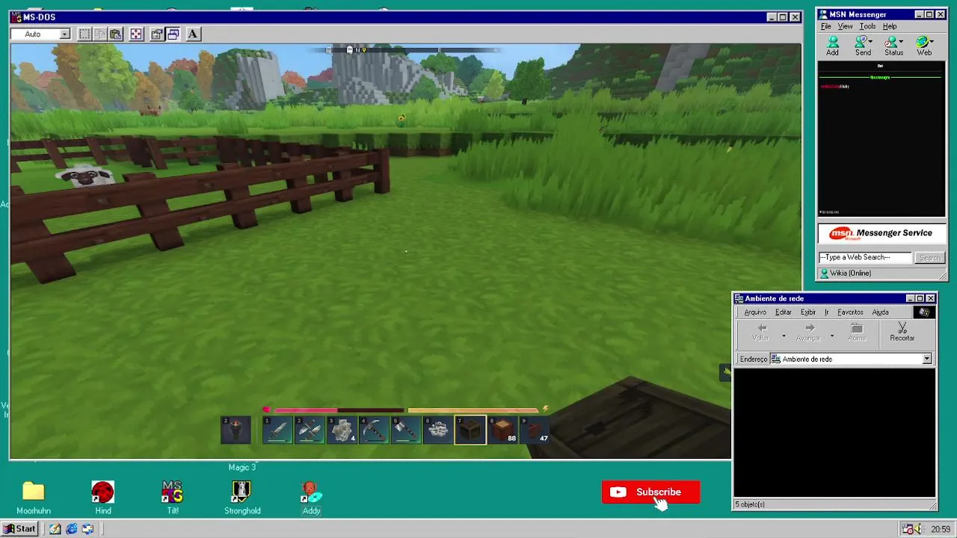Viewport: 957px width, 538px height.
Task: Select hotbar slot 3 holding 4 items
Action: 342,430
